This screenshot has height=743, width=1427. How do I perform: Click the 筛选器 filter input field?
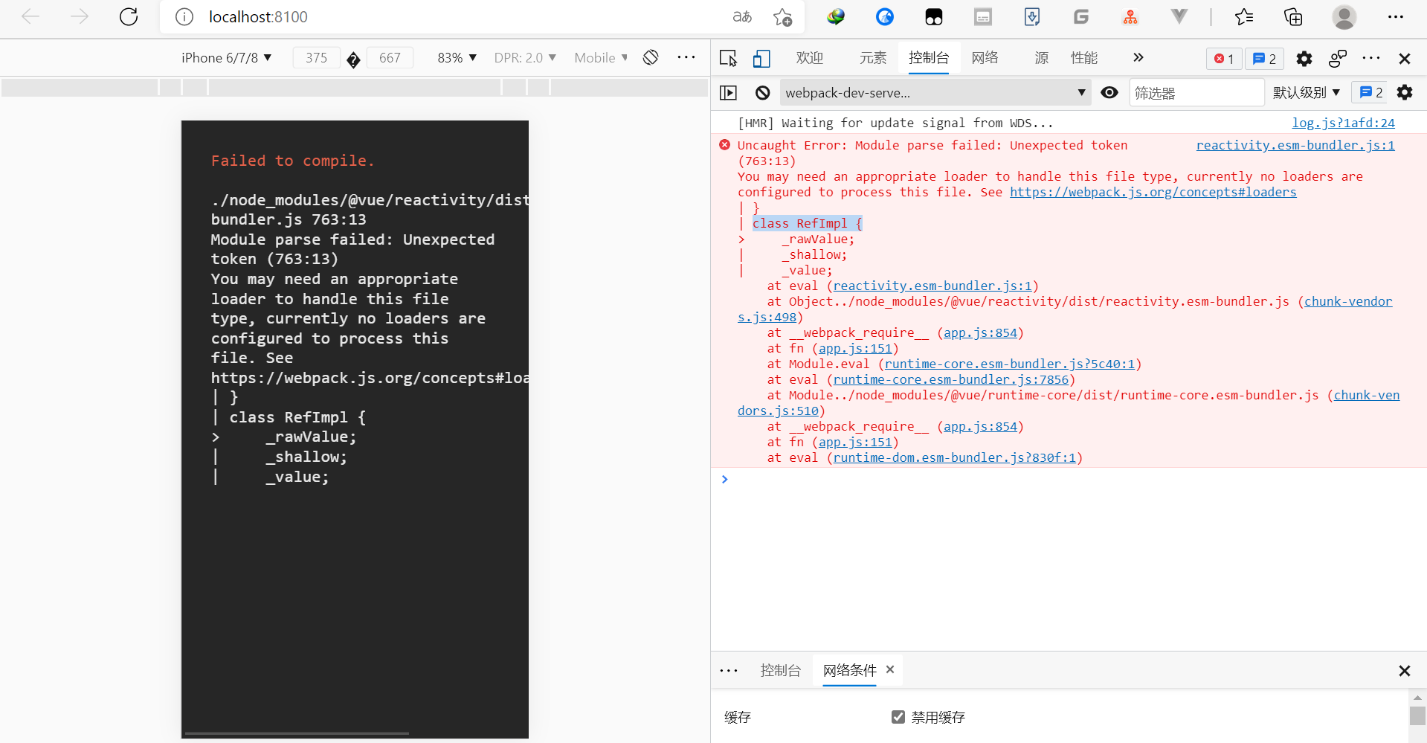pos(1196,92)
